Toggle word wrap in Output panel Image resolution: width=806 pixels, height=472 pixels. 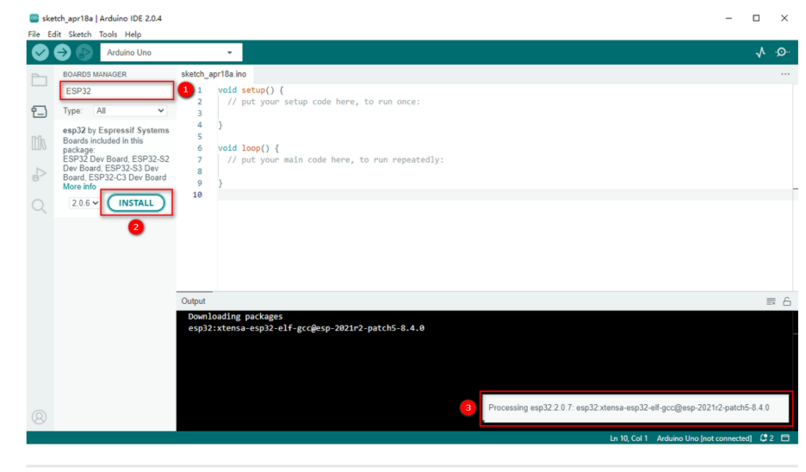[771, 301]
